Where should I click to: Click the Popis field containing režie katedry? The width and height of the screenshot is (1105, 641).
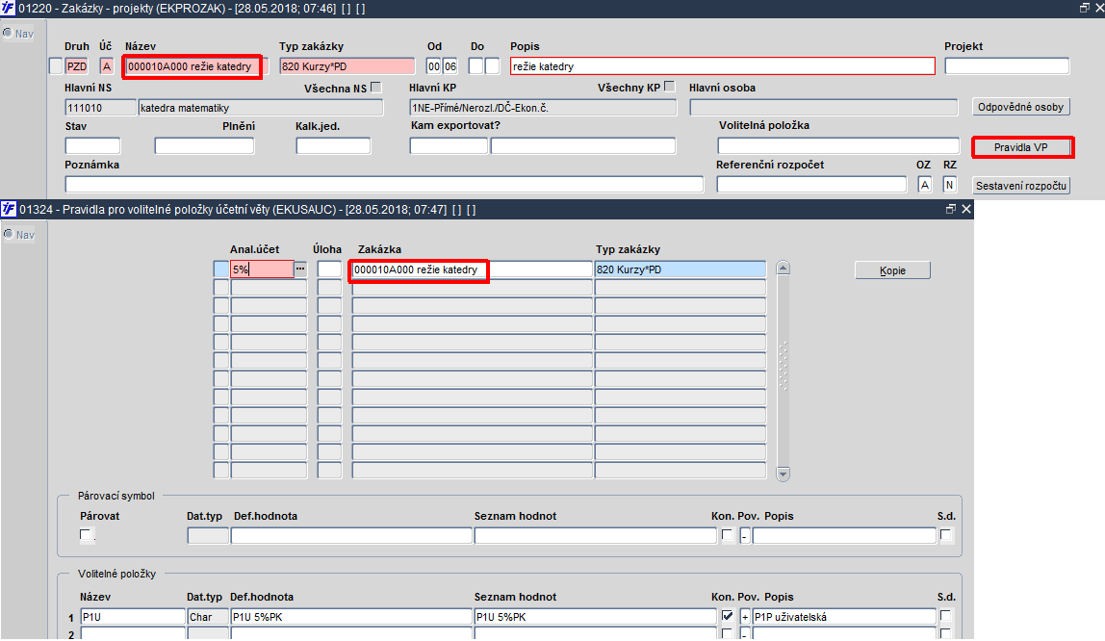[722, 66]
